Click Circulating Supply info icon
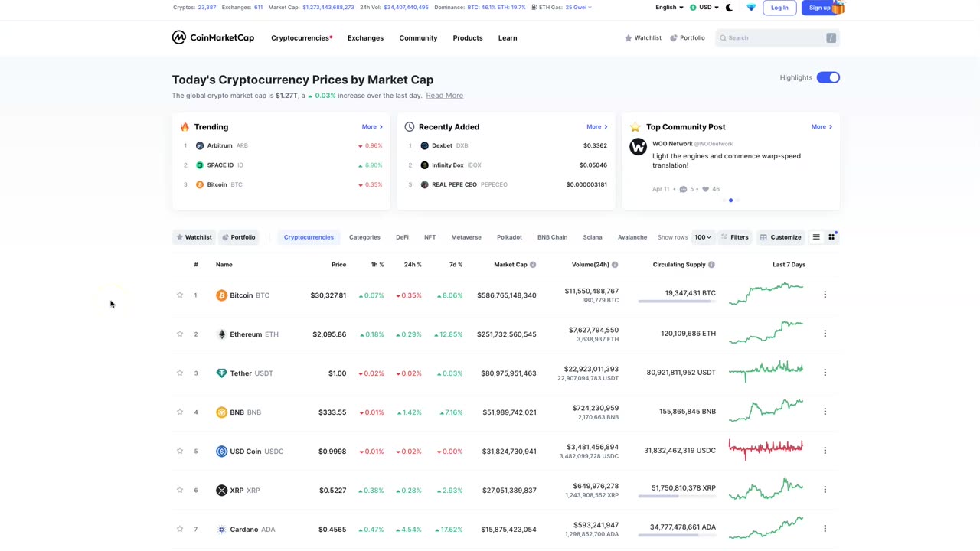The height and width of the screenshot is (551, 980). pos(711,265)
